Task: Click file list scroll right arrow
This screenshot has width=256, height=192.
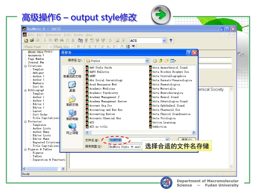Action: tap(194, 132)
